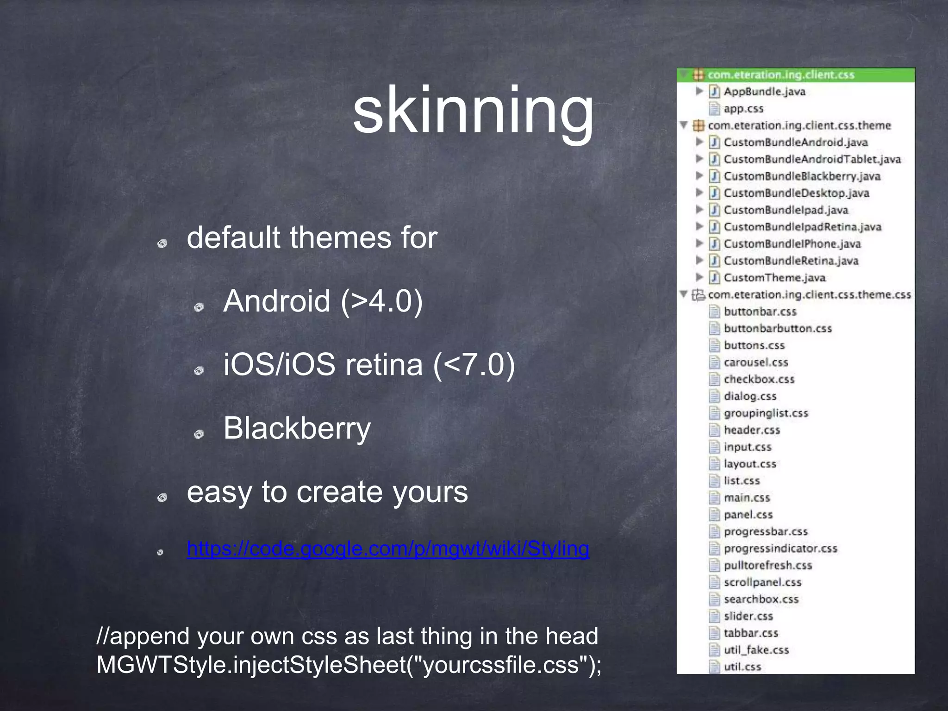Click the com.eteration.ing.client.css.theme package icon
Viewport: 948px width, 711px height.
699,125
